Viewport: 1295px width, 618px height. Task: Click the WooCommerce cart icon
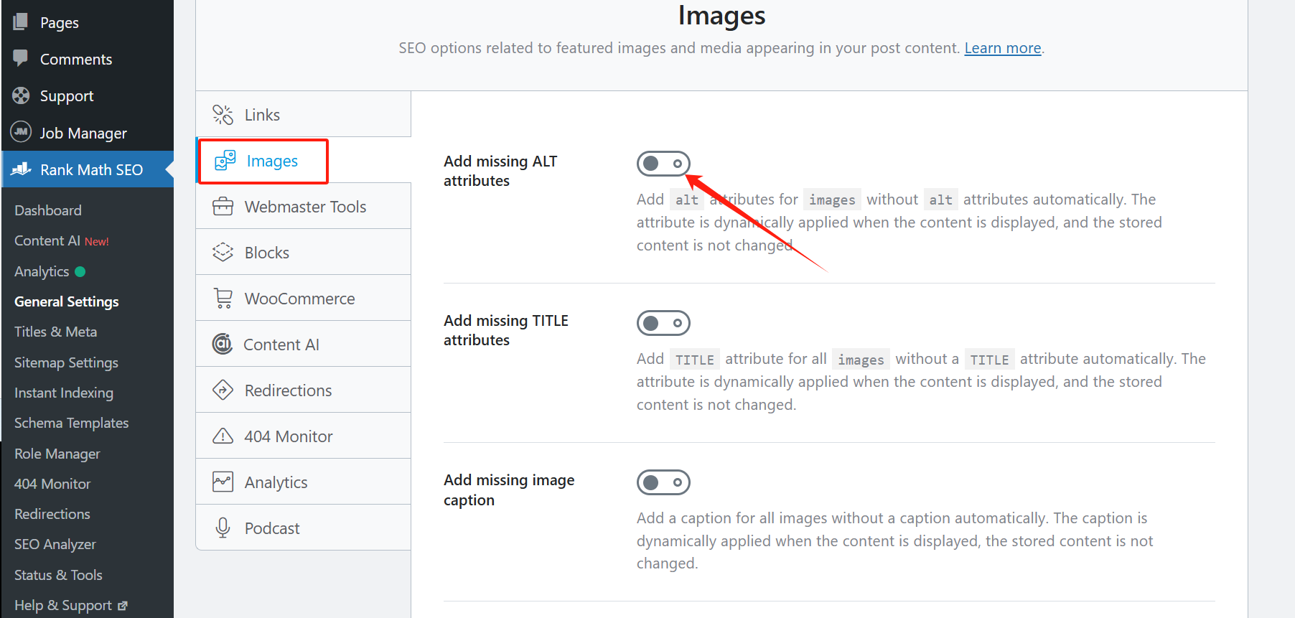point(223,299)
